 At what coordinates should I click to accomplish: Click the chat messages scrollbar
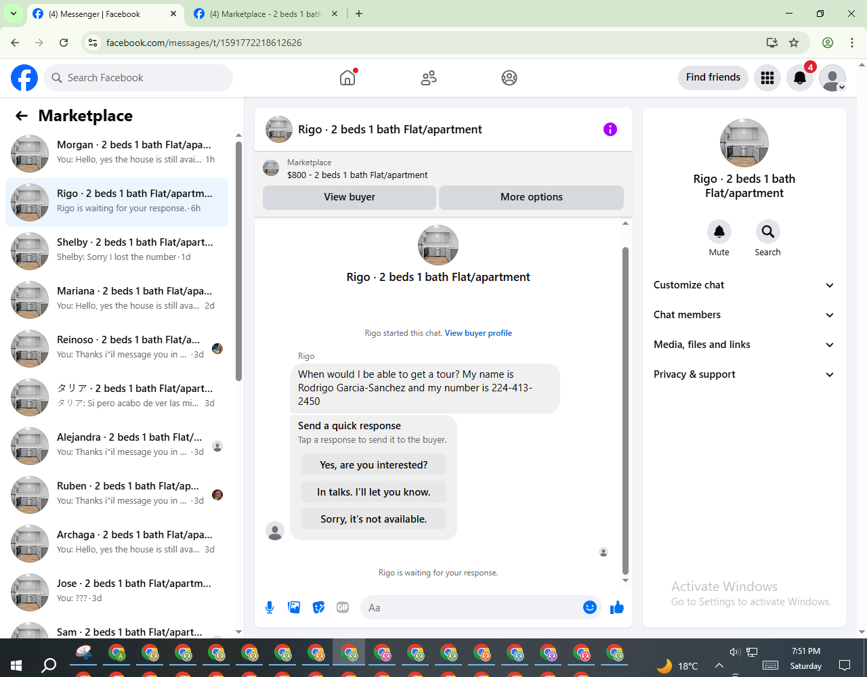pyautogui.click(x=625, y=411)
